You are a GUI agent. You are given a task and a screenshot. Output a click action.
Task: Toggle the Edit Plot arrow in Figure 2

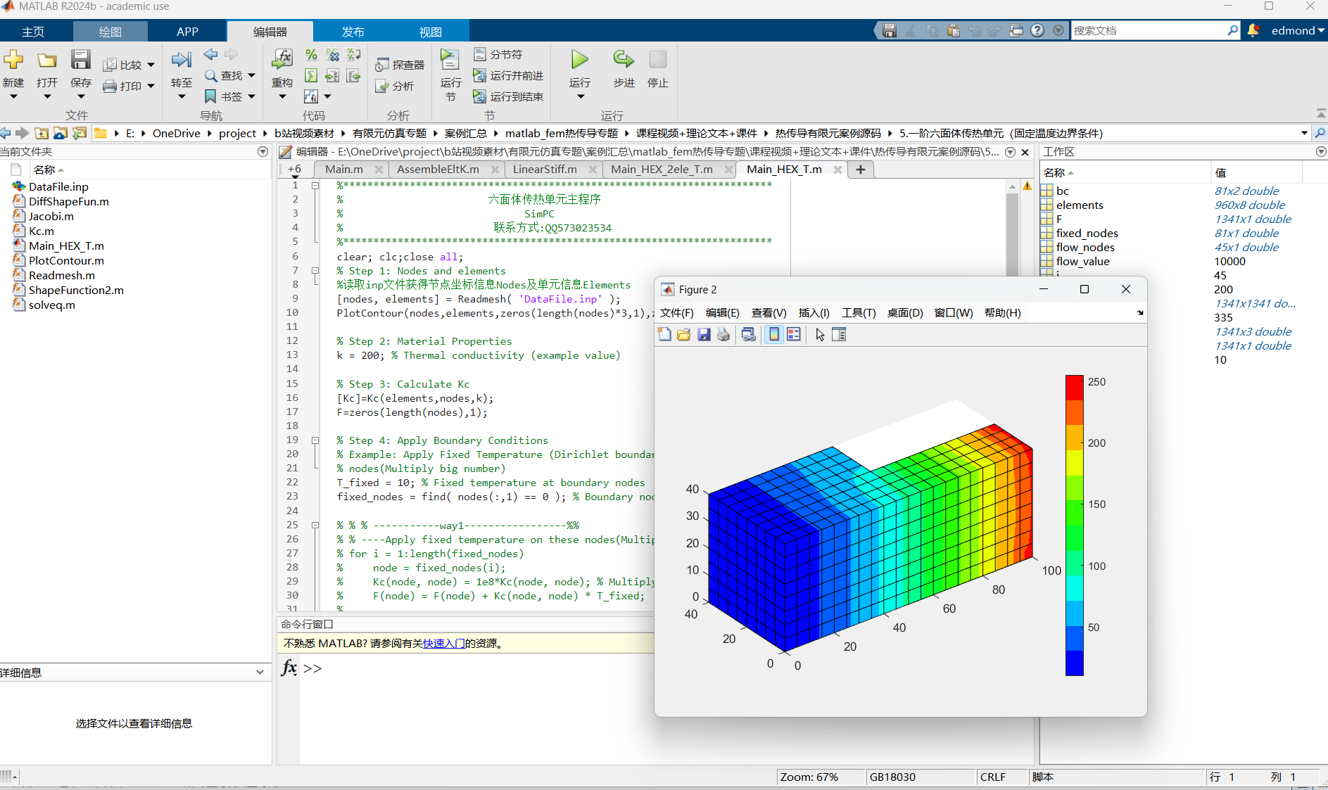820,335
